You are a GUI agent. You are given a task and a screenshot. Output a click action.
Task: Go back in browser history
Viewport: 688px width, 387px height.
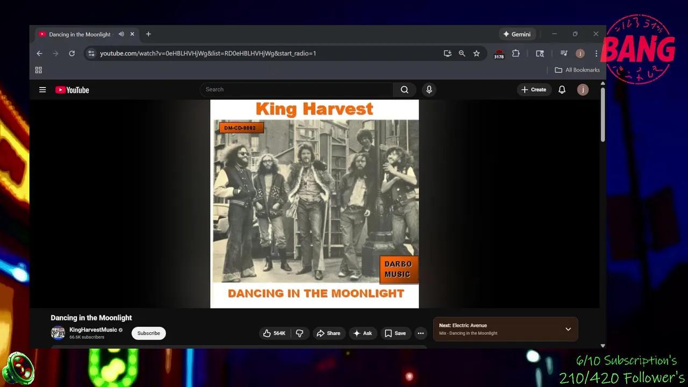(39, 53)
